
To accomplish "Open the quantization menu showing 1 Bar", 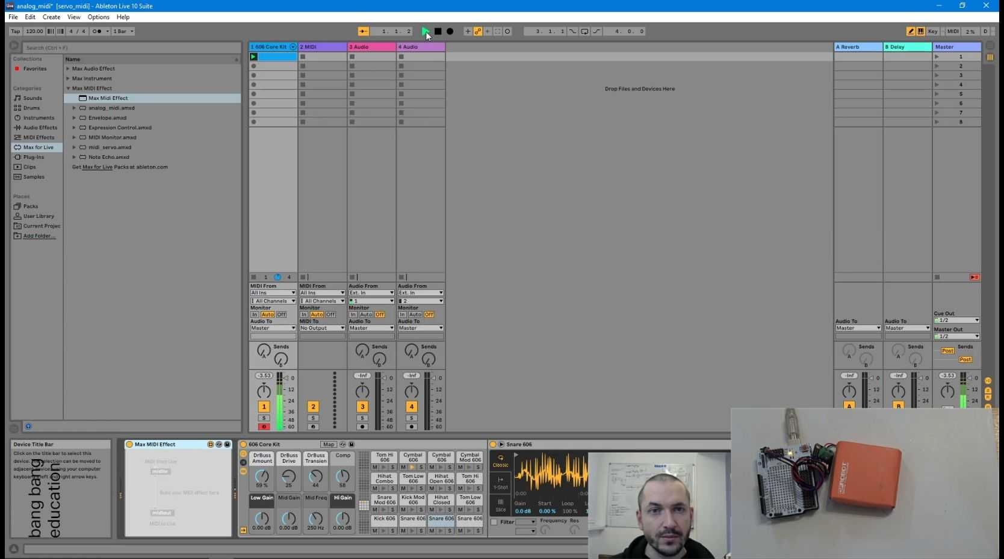I will coord(123,31).
